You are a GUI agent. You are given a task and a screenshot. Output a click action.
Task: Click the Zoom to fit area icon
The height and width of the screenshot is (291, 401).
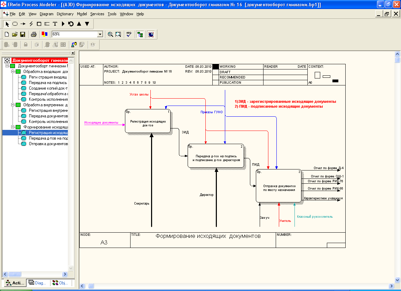click(x=118, y=34)
